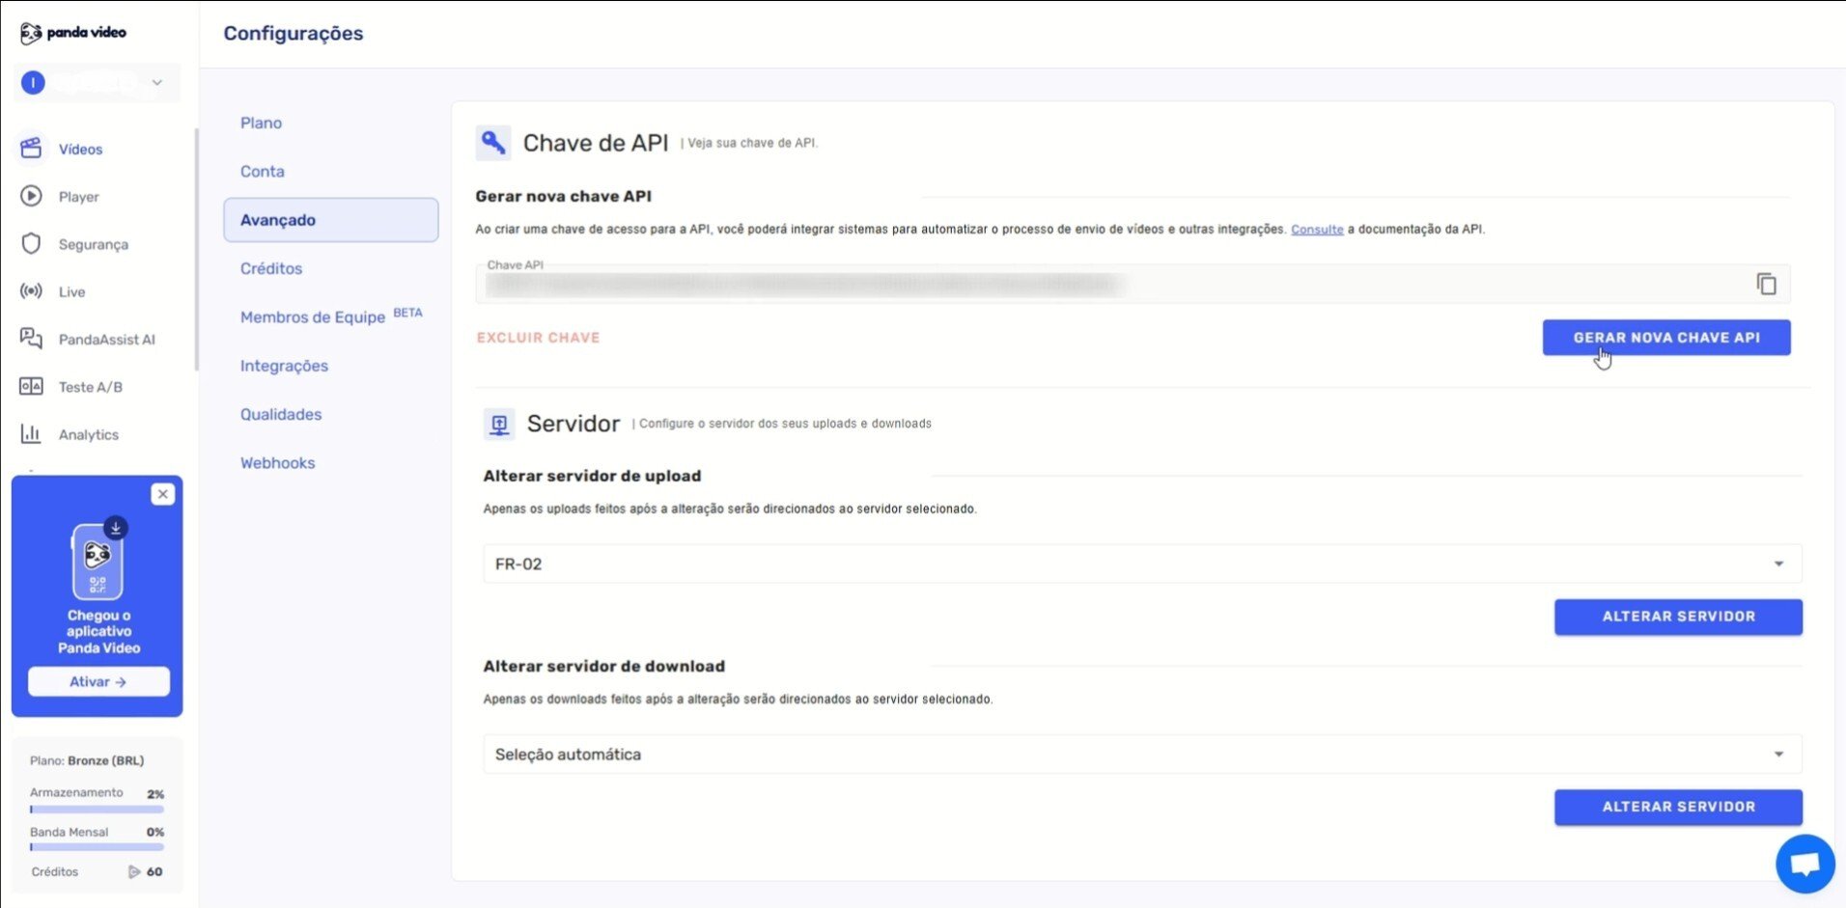Click the Player play icon in sidebar
The width and height of the screenshot is (1846, 908).
click(31, 196)
